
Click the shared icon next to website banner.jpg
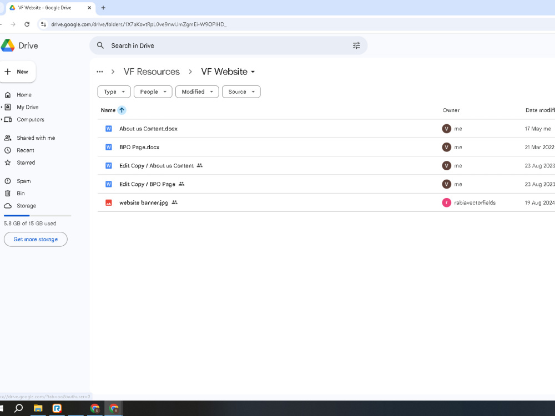click(x=174, y=202)
